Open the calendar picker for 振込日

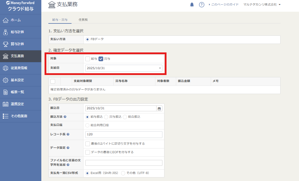[x=159, y=108]
